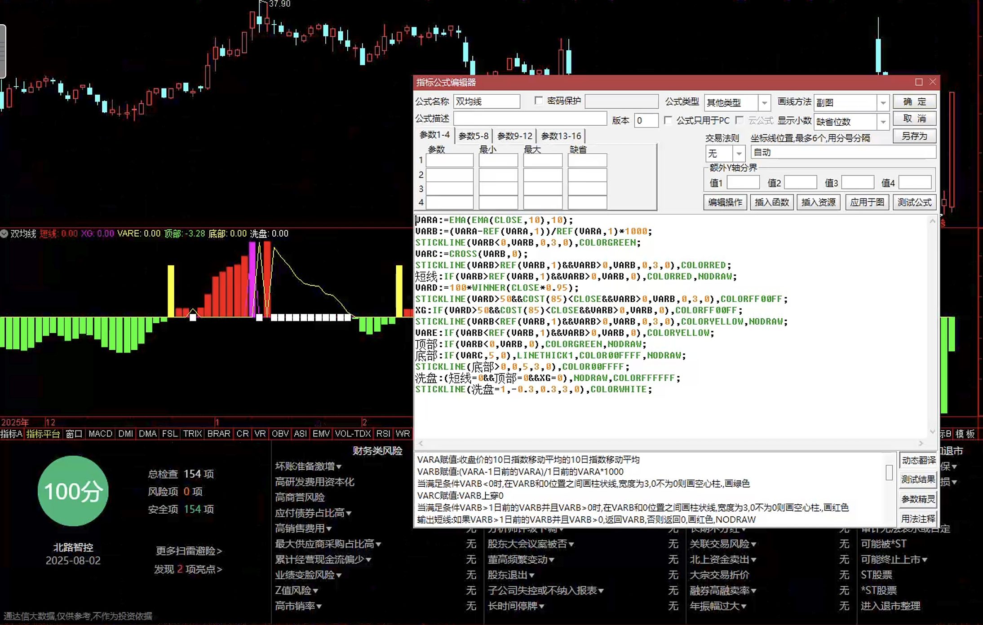Open the 画线方法 dropdown
Screen dimensions: 983x625
[x=883, y=103]
